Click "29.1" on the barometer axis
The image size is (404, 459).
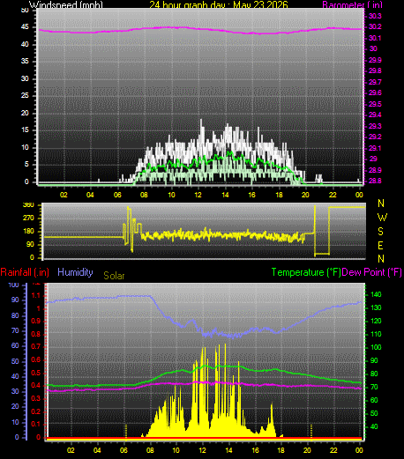click(x=375, y=148)
